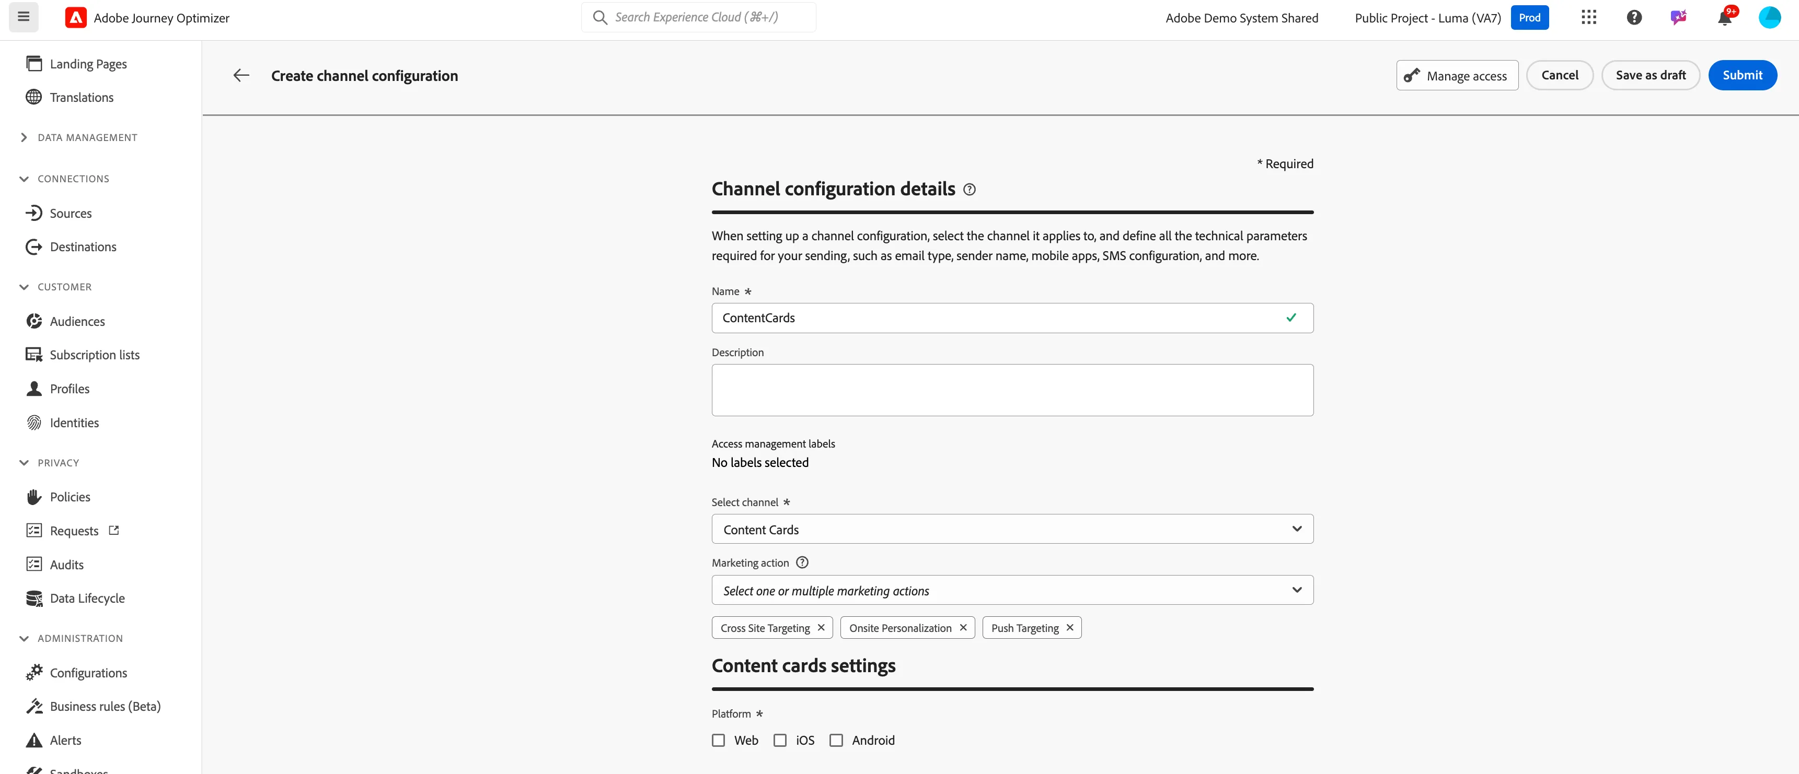
Task: Click Save as draft
Action: point(1650,75)
